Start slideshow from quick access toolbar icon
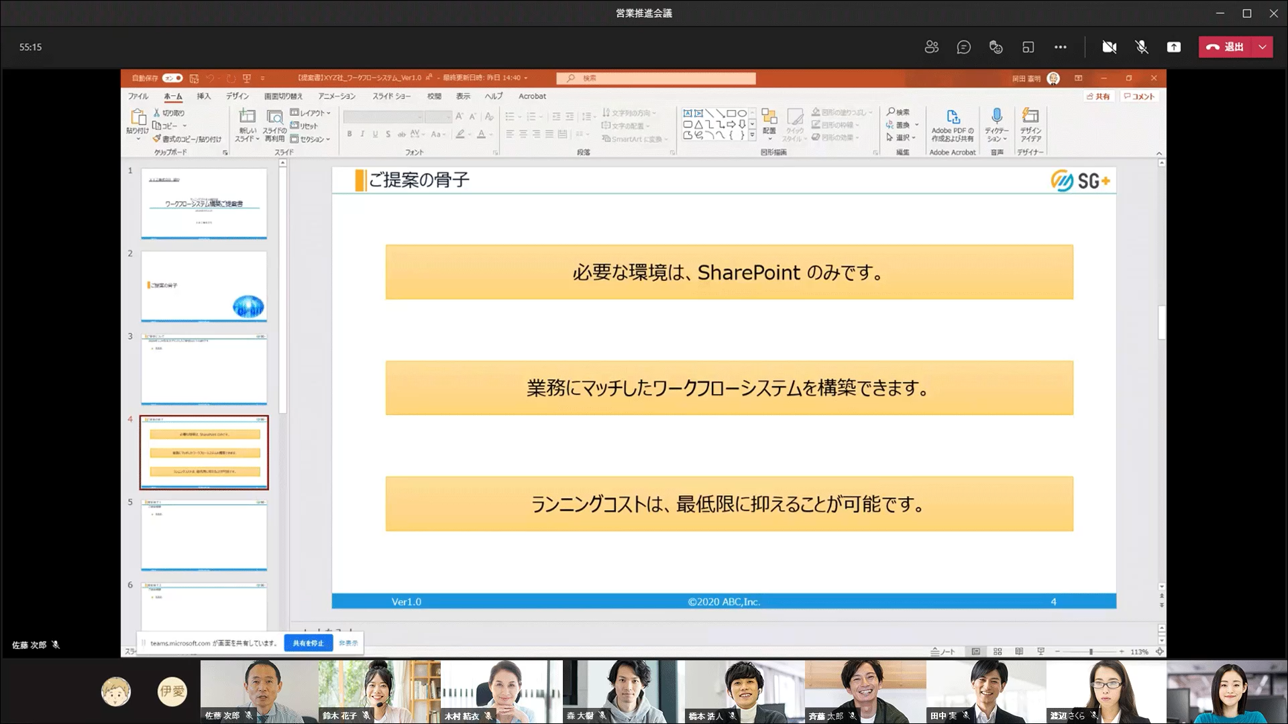 pyautogui.click(x=247, y=78)
